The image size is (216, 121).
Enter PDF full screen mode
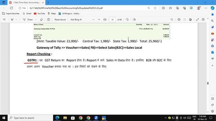[197, 19]
